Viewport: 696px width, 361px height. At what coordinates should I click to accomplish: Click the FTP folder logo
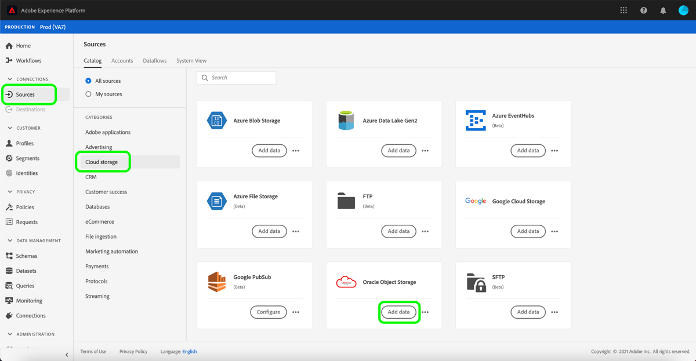346,201
